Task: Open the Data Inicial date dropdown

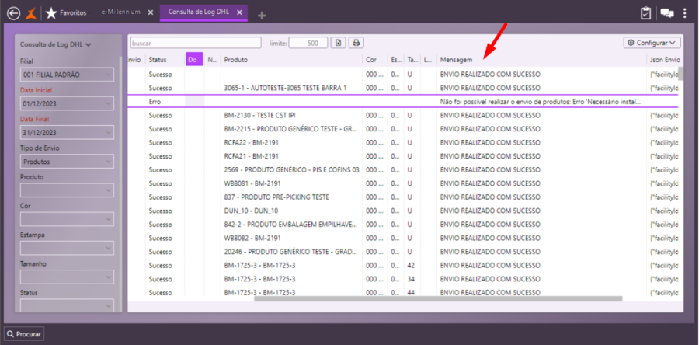Action: 67,103
